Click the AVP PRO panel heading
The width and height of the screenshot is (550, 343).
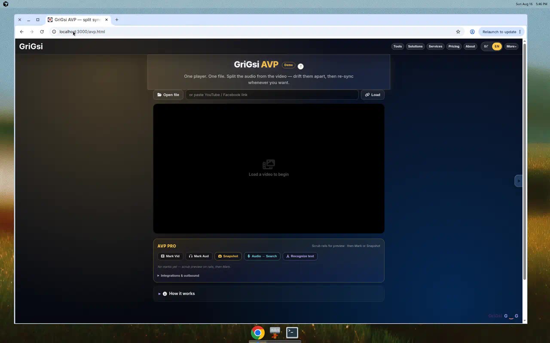167,246
